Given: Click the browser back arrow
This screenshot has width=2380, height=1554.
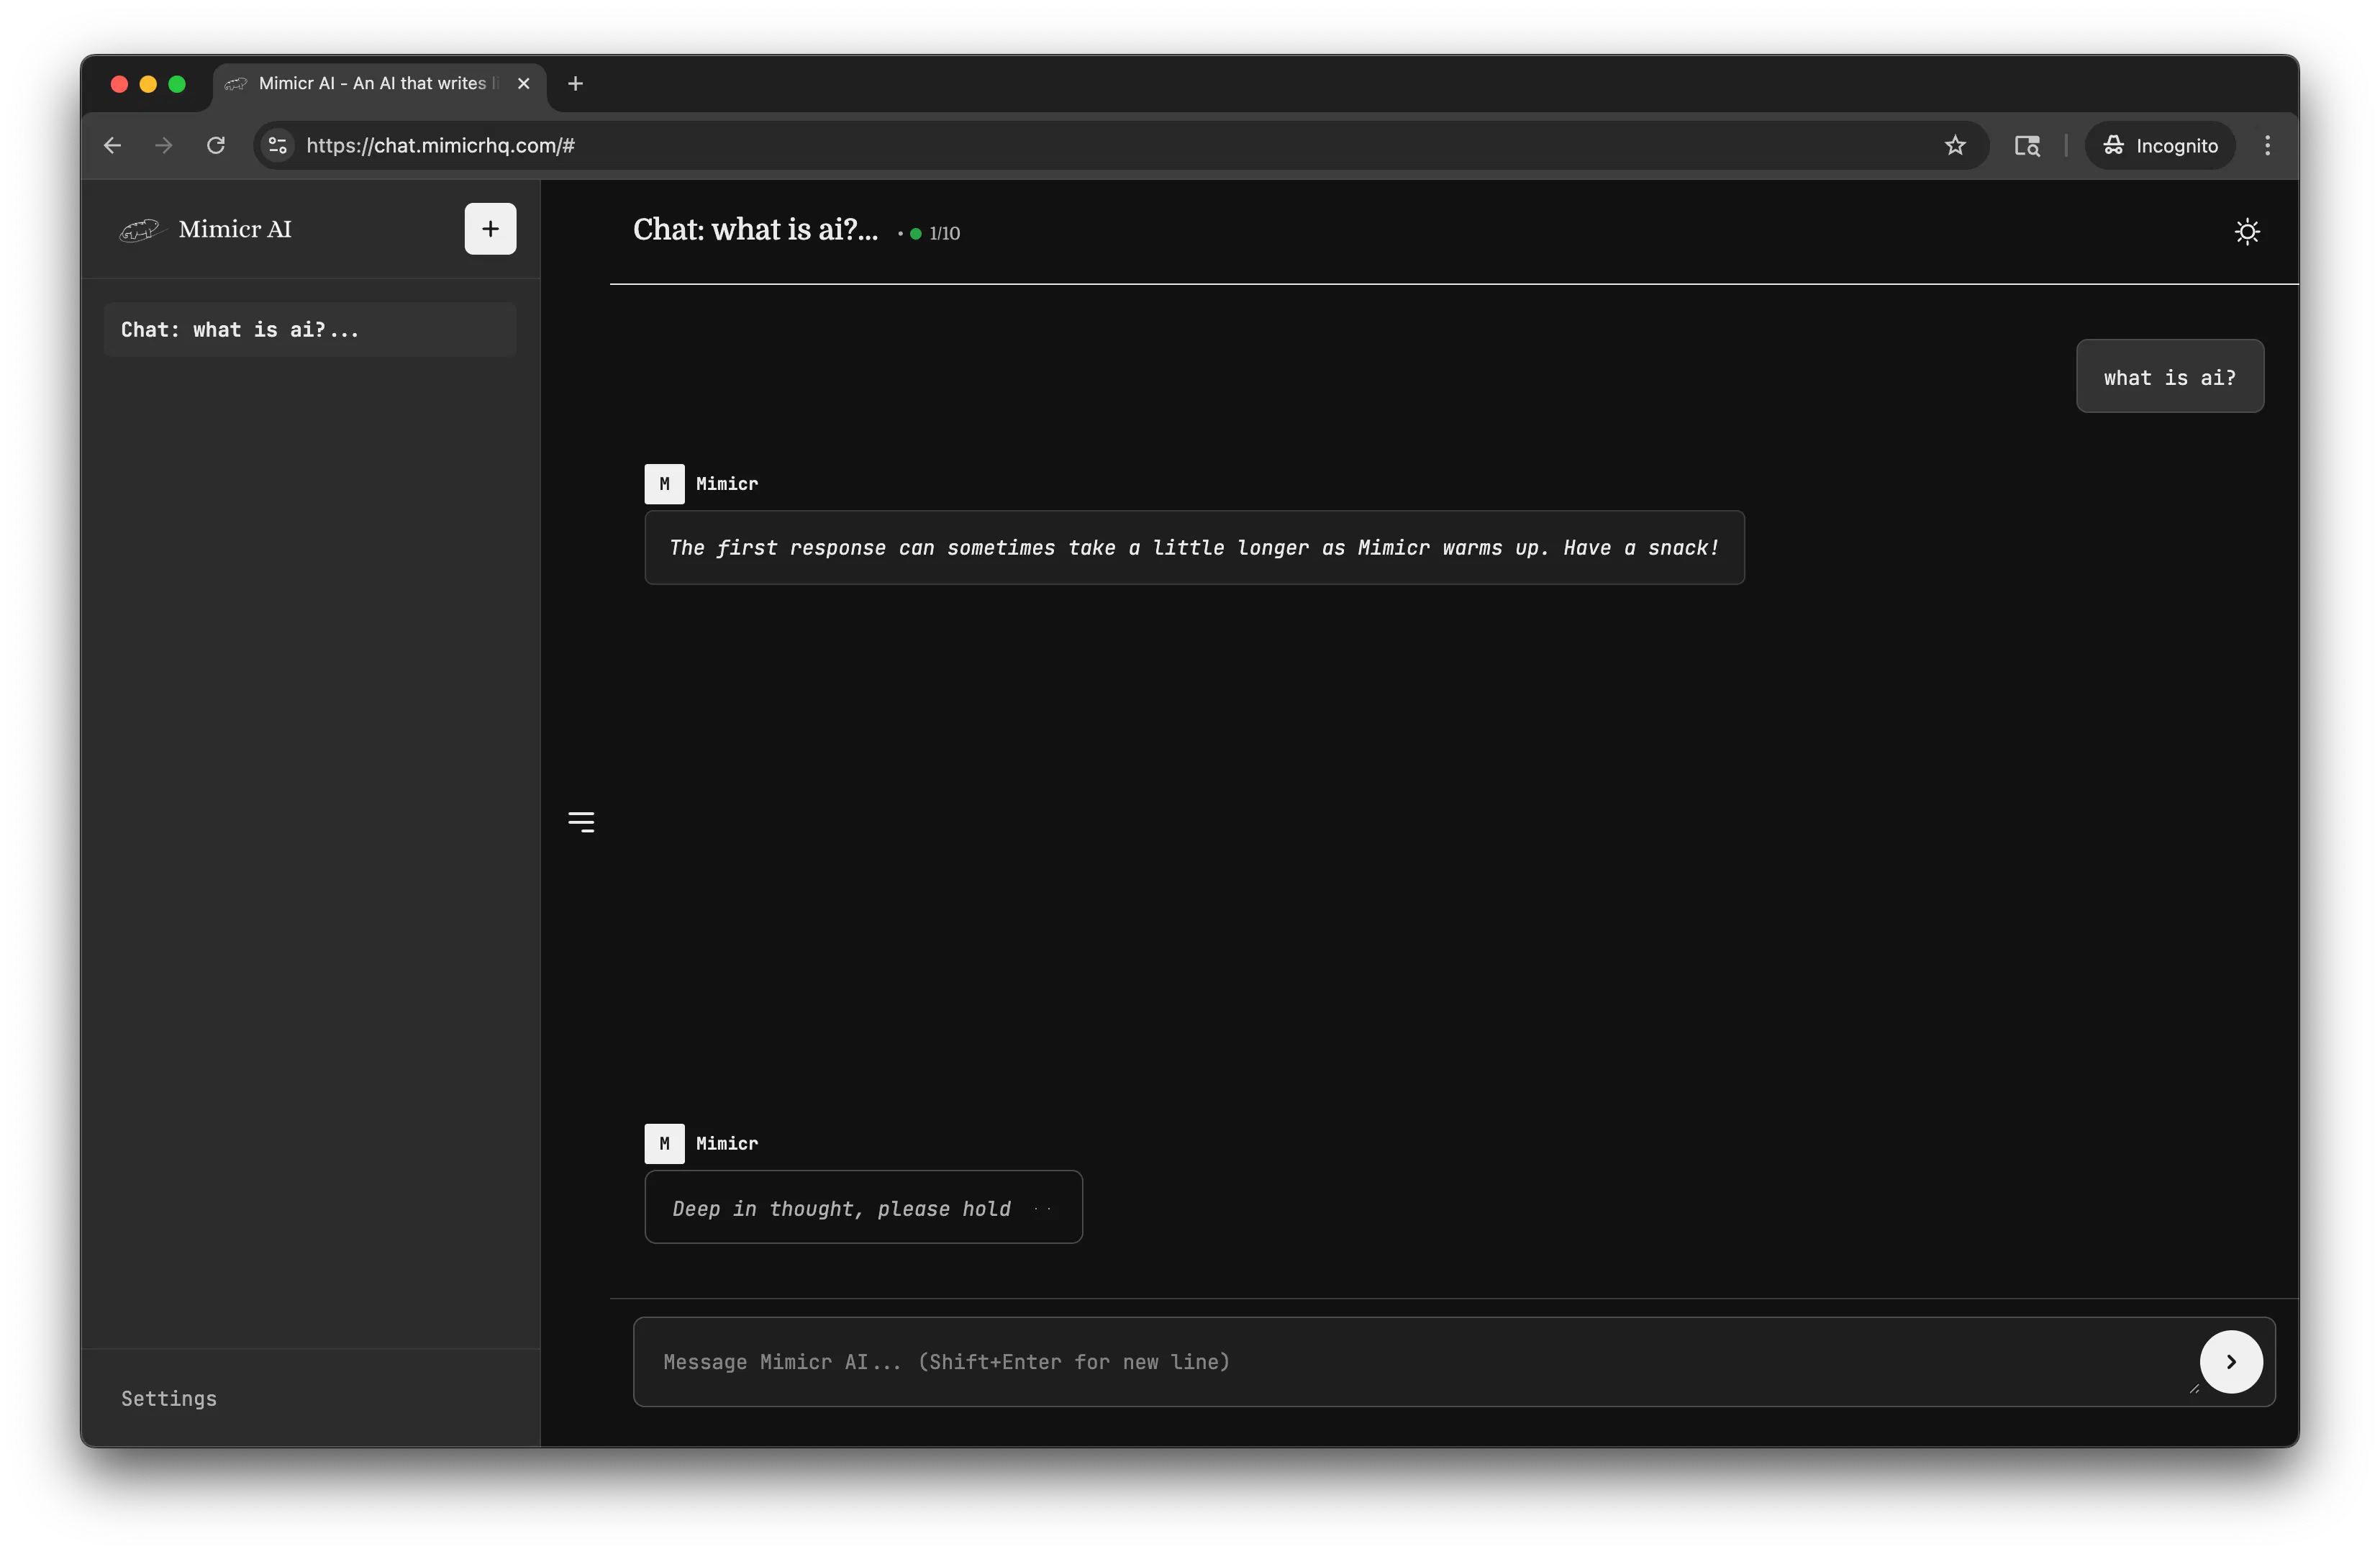Looking at the screenshot, I should coord(112,146).
